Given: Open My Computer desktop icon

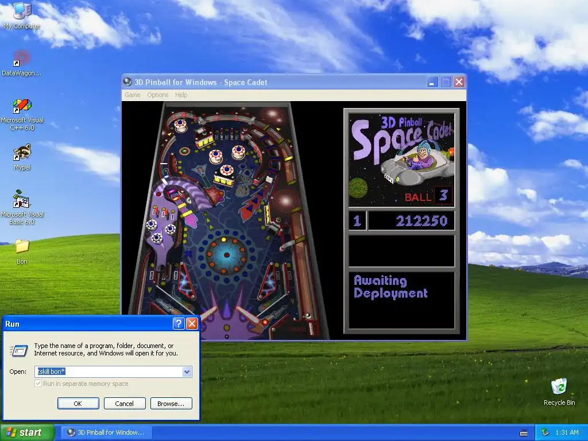Looking at the screenshot, I should pos(22,15).
